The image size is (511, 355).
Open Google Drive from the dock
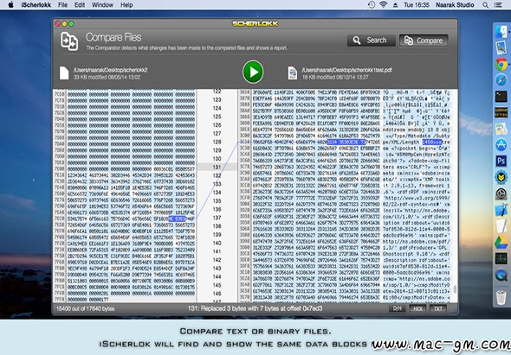501,243
